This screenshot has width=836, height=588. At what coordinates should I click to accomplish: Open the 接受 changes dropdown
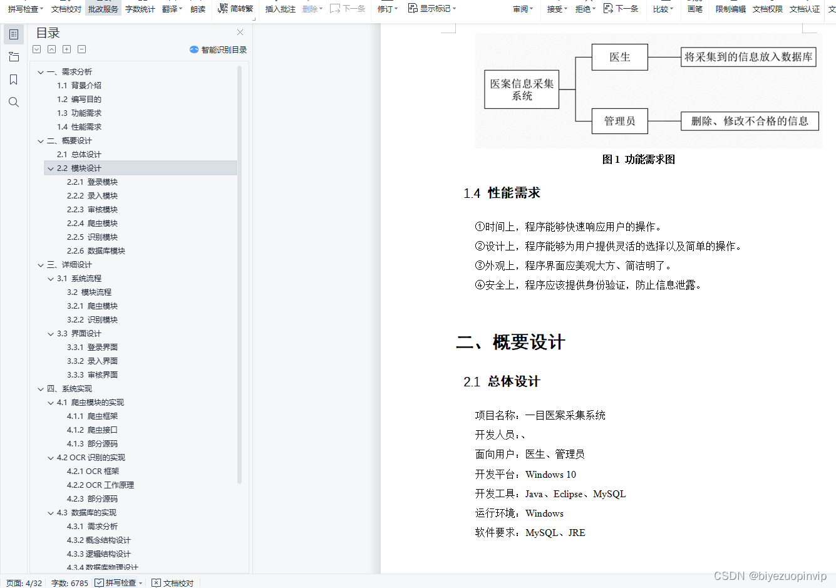557,9
